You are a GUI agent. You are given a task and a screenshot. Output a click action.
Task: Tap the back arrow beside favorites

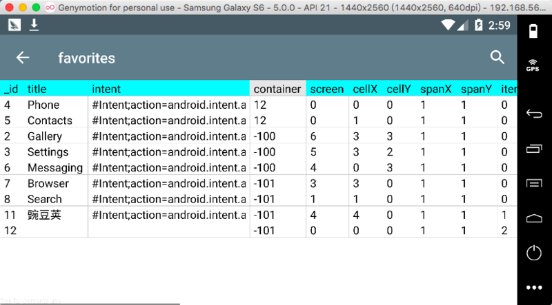pos(23,58)
